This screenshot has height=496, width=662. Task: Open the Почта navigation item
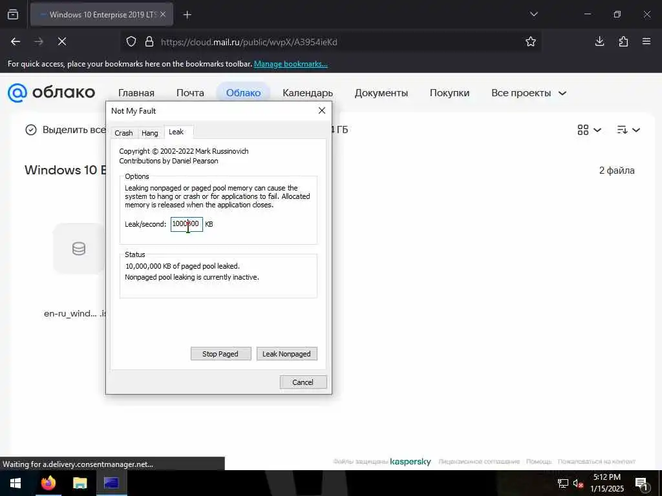[190, 93]
